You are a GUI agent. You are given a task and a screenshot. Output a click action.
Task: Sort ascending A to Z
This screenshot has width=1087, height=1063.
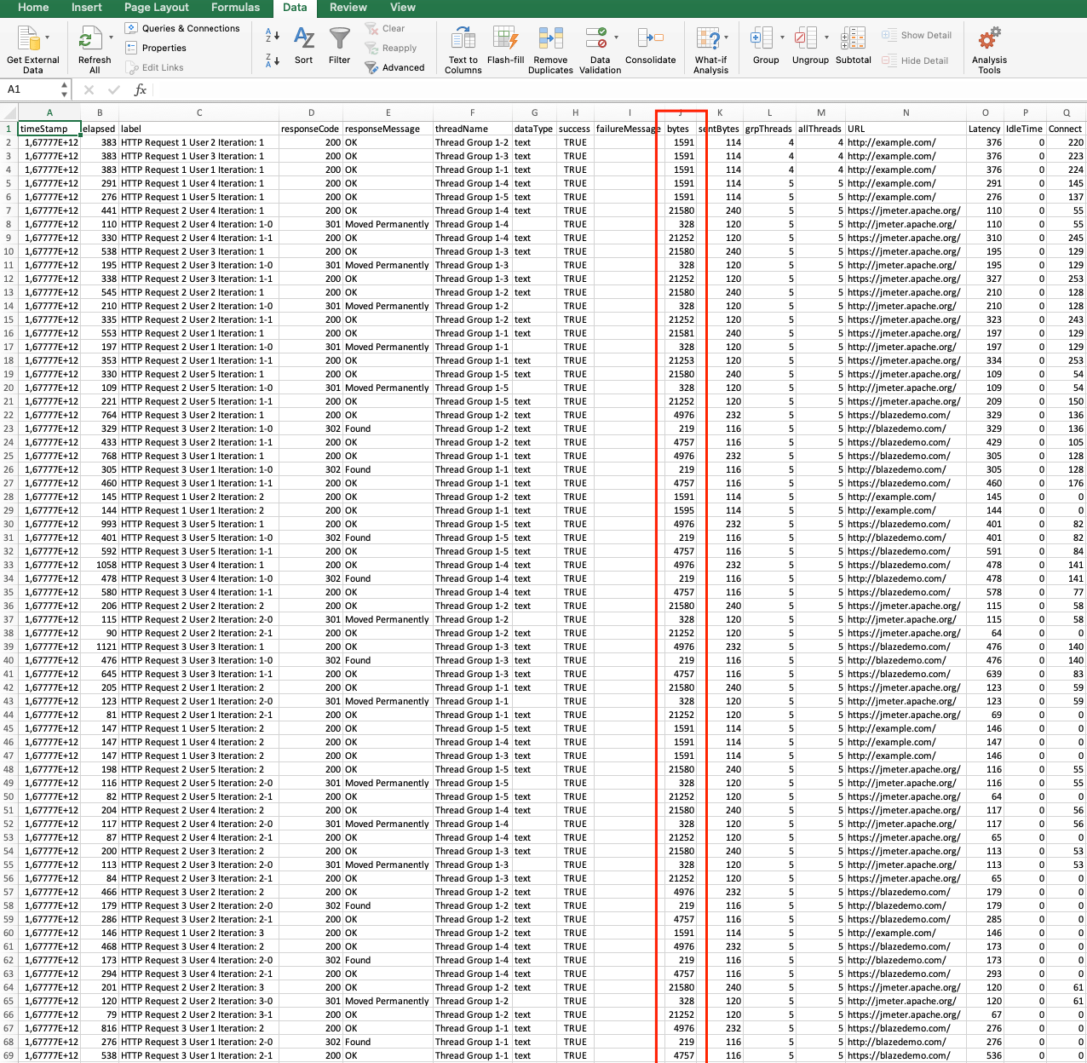click(x=273, y=35)
